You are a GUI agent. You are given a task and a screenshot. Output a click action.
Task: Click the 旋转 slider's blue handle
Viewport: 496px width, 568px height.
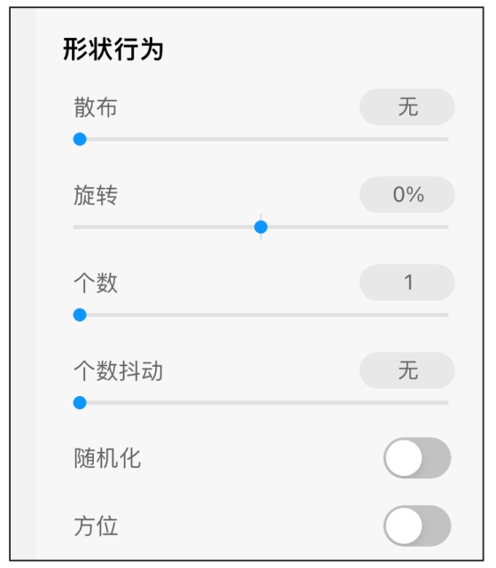pyautogui.click(x=260, y=227)
